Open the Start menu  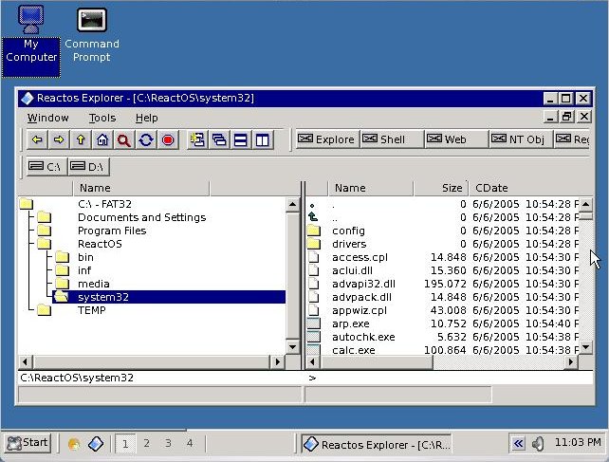(x=28, y=443)
